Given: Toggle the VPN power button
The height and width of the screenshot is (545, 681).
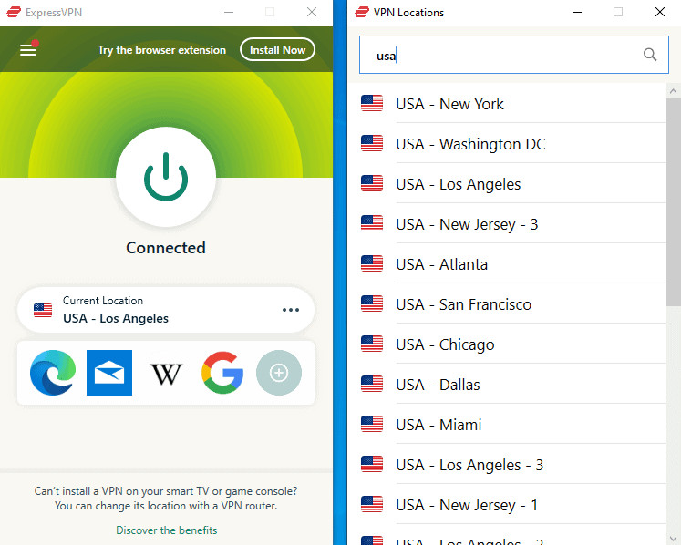Looking at the screenshot, I should point(166,177).
